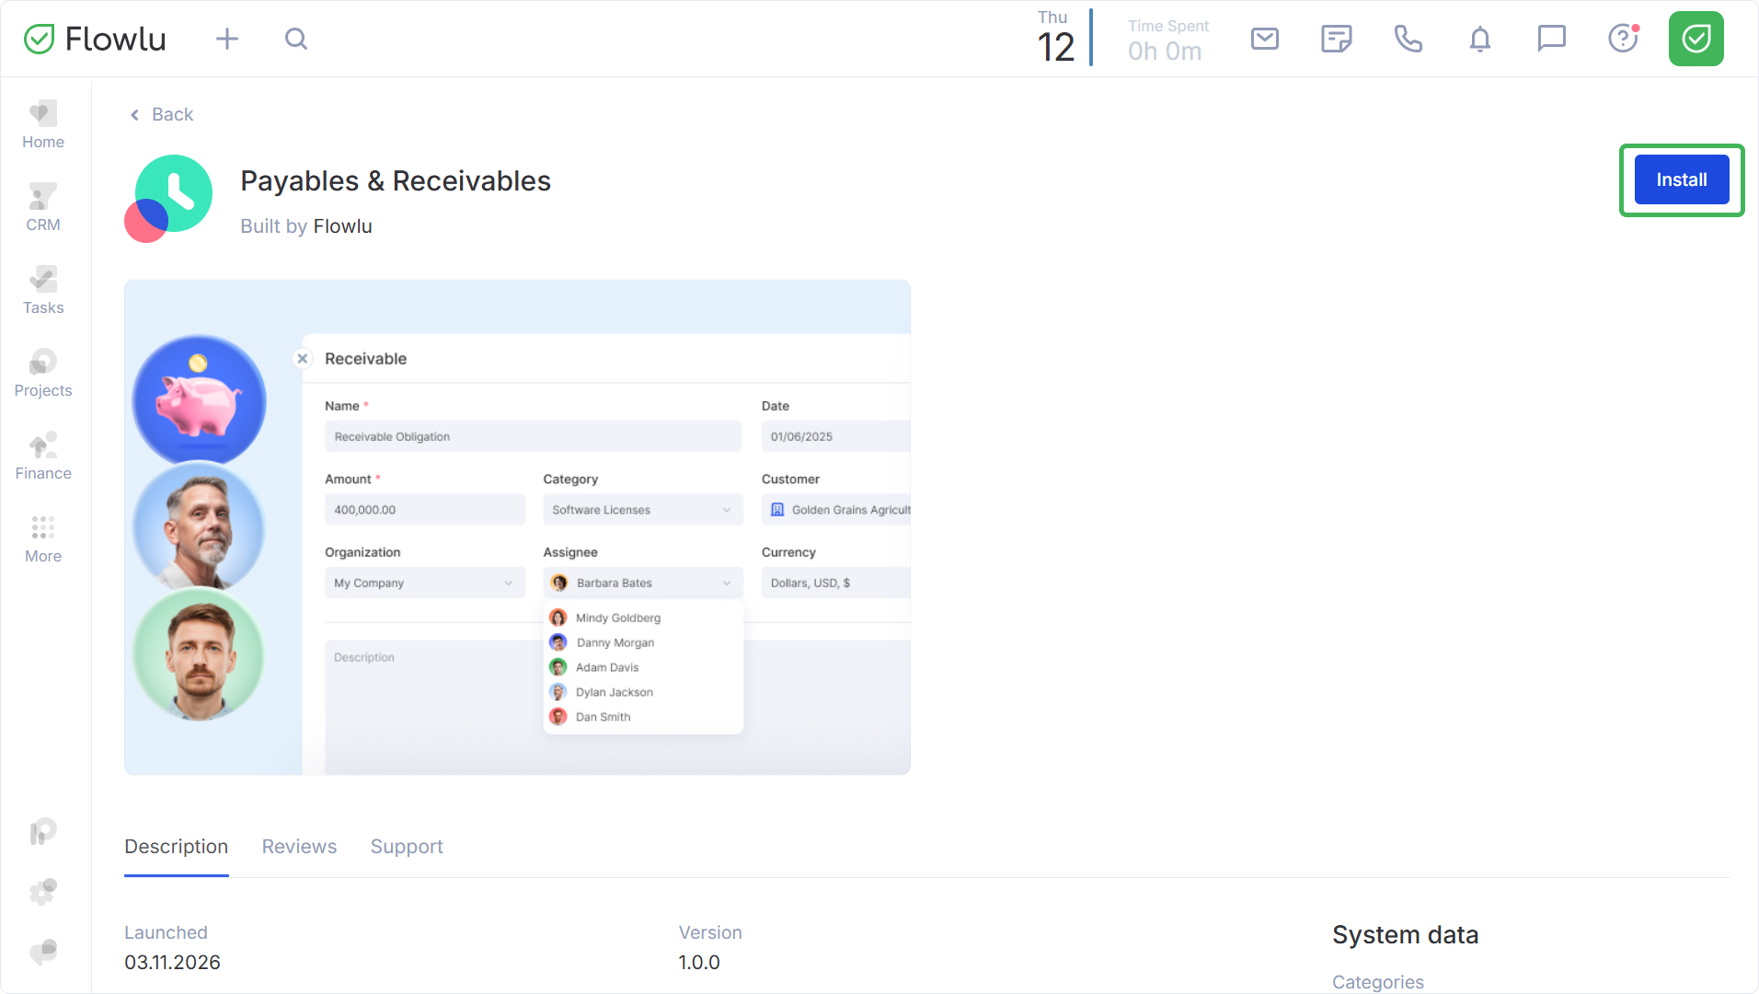
Task: Open Finance module in sidebar
Action: [43, 456]
